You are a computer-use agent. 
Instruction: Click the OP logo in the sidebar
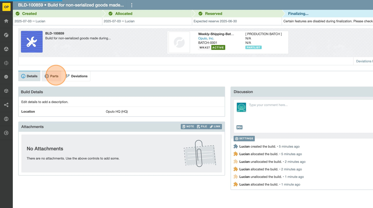click(x=6, y=7)
